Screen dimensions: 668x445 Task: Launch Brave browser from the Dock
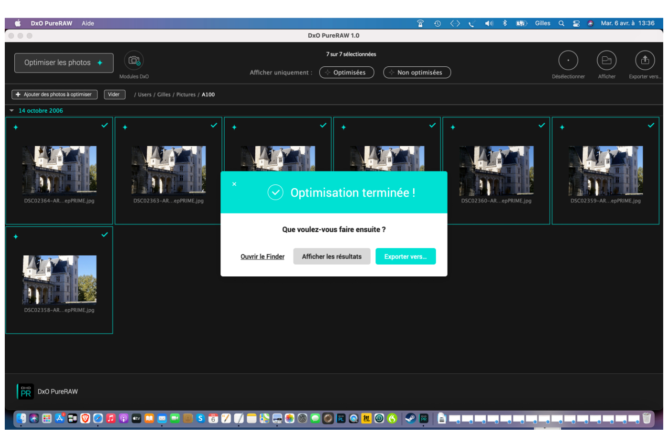point(85,418)
